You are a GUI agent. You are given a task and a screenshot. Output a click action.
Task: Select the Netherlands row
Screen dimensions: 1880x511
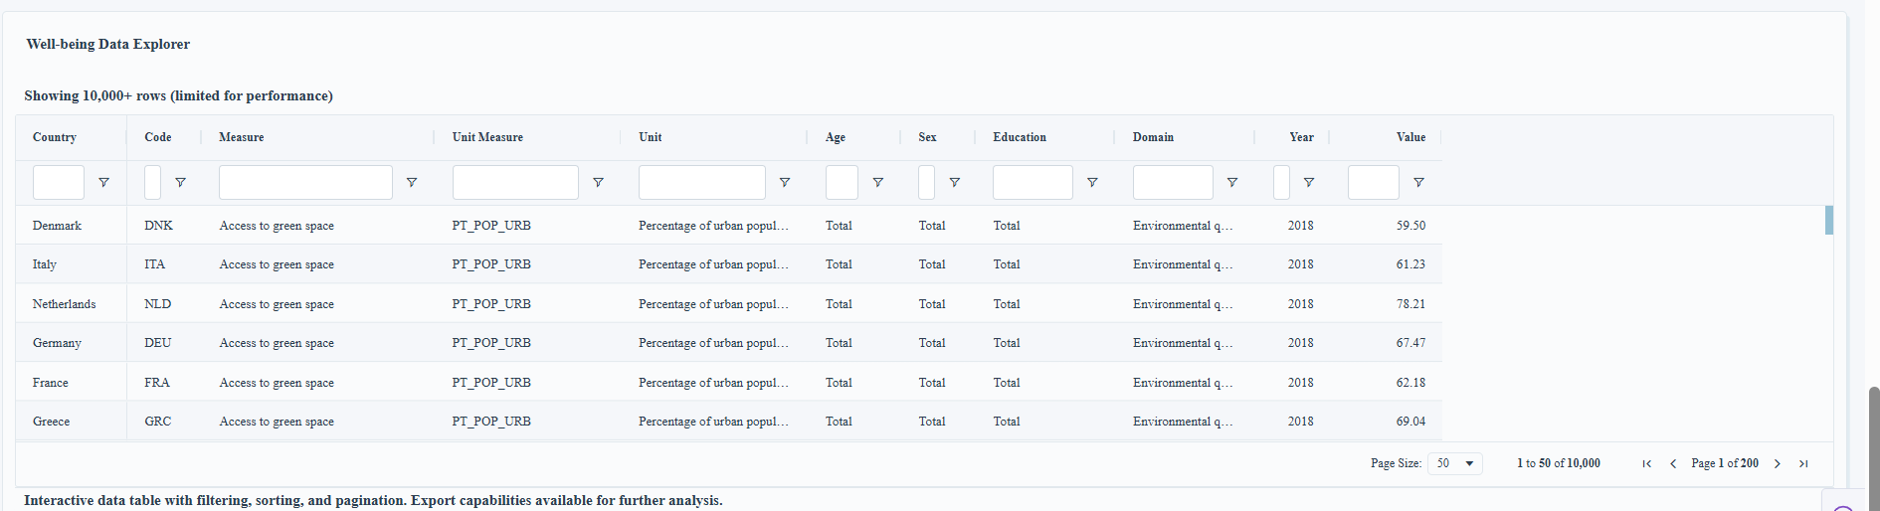65,304
